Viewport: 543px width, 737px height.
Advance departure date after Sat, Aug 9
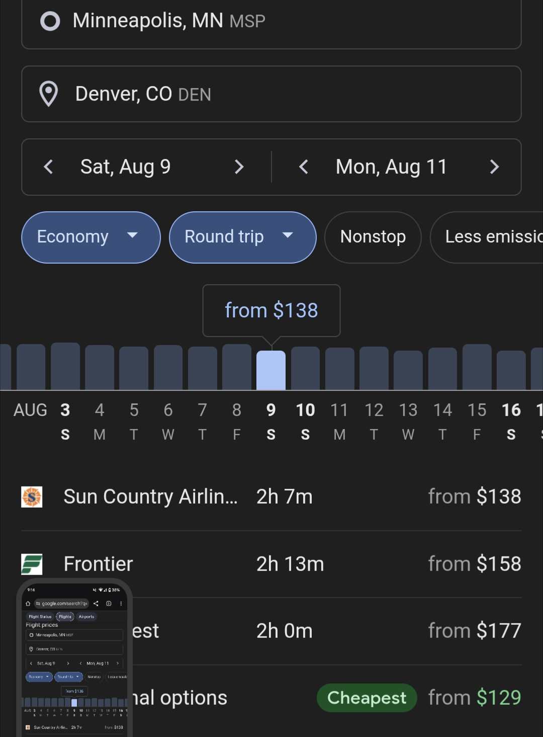tap(239, 167)
